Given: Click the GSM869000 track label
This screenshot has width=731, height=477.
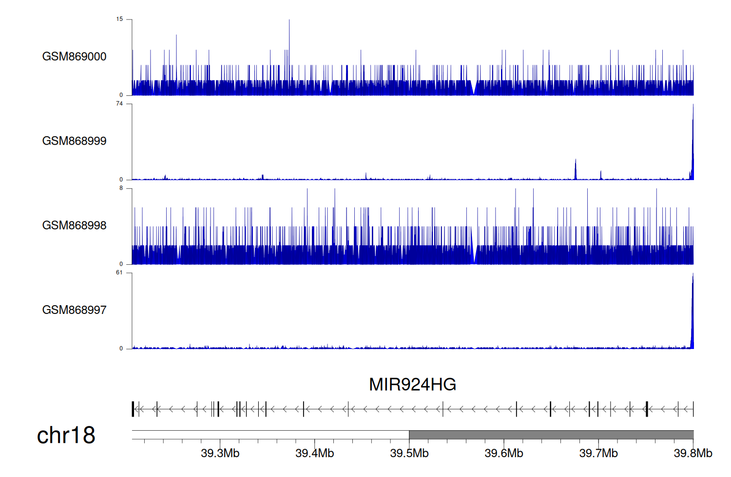Looking at the screenshot, I should pyautogui.click(x=74, y=56).
